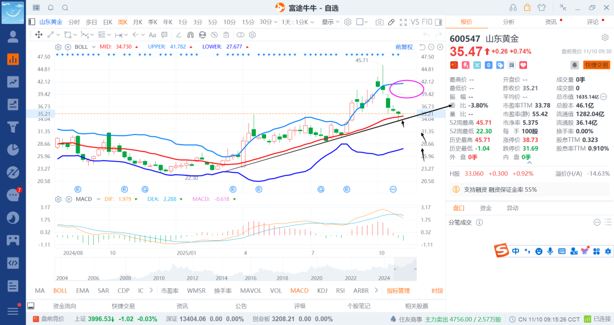Open the messages sidebar icon with badge

click(x=13, y=195)
